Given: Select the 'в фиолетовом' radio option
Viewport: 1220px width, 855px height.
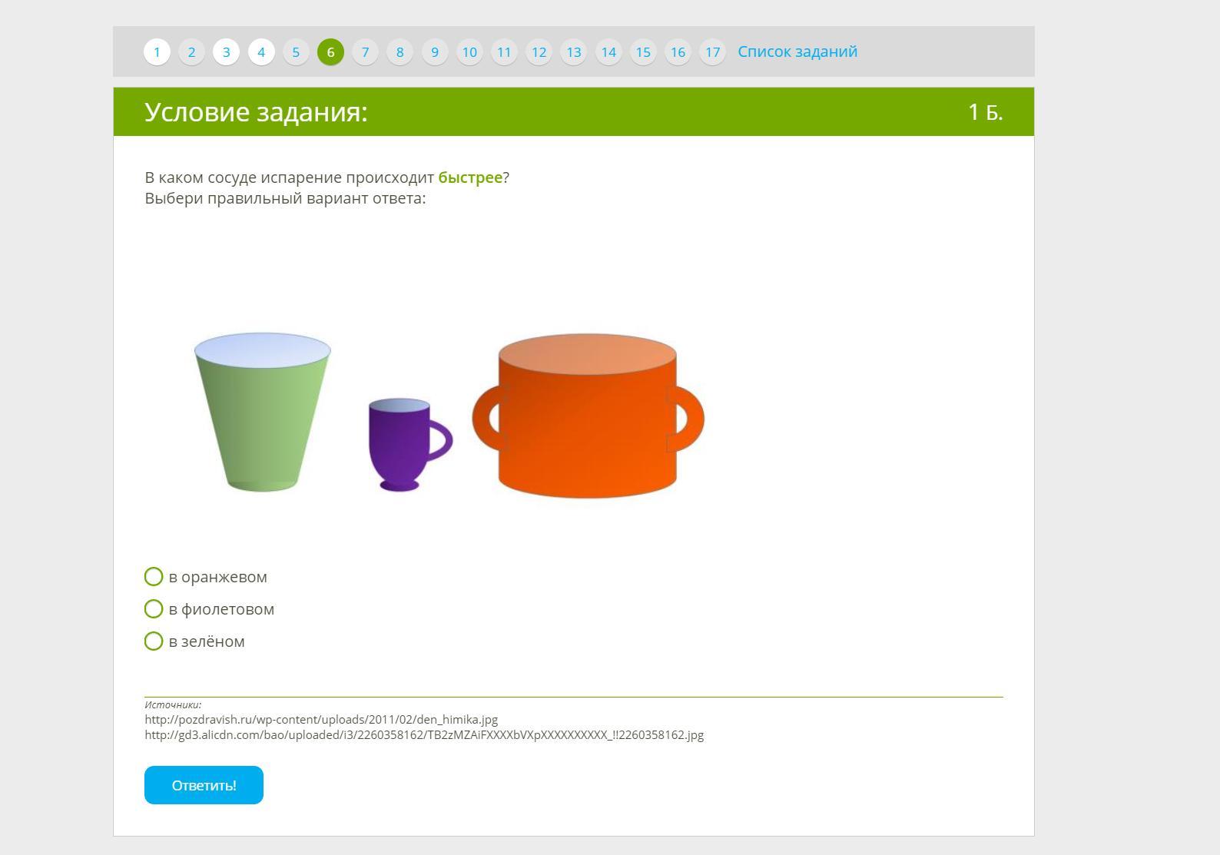Looking at the screenshot, I should 154,609.
